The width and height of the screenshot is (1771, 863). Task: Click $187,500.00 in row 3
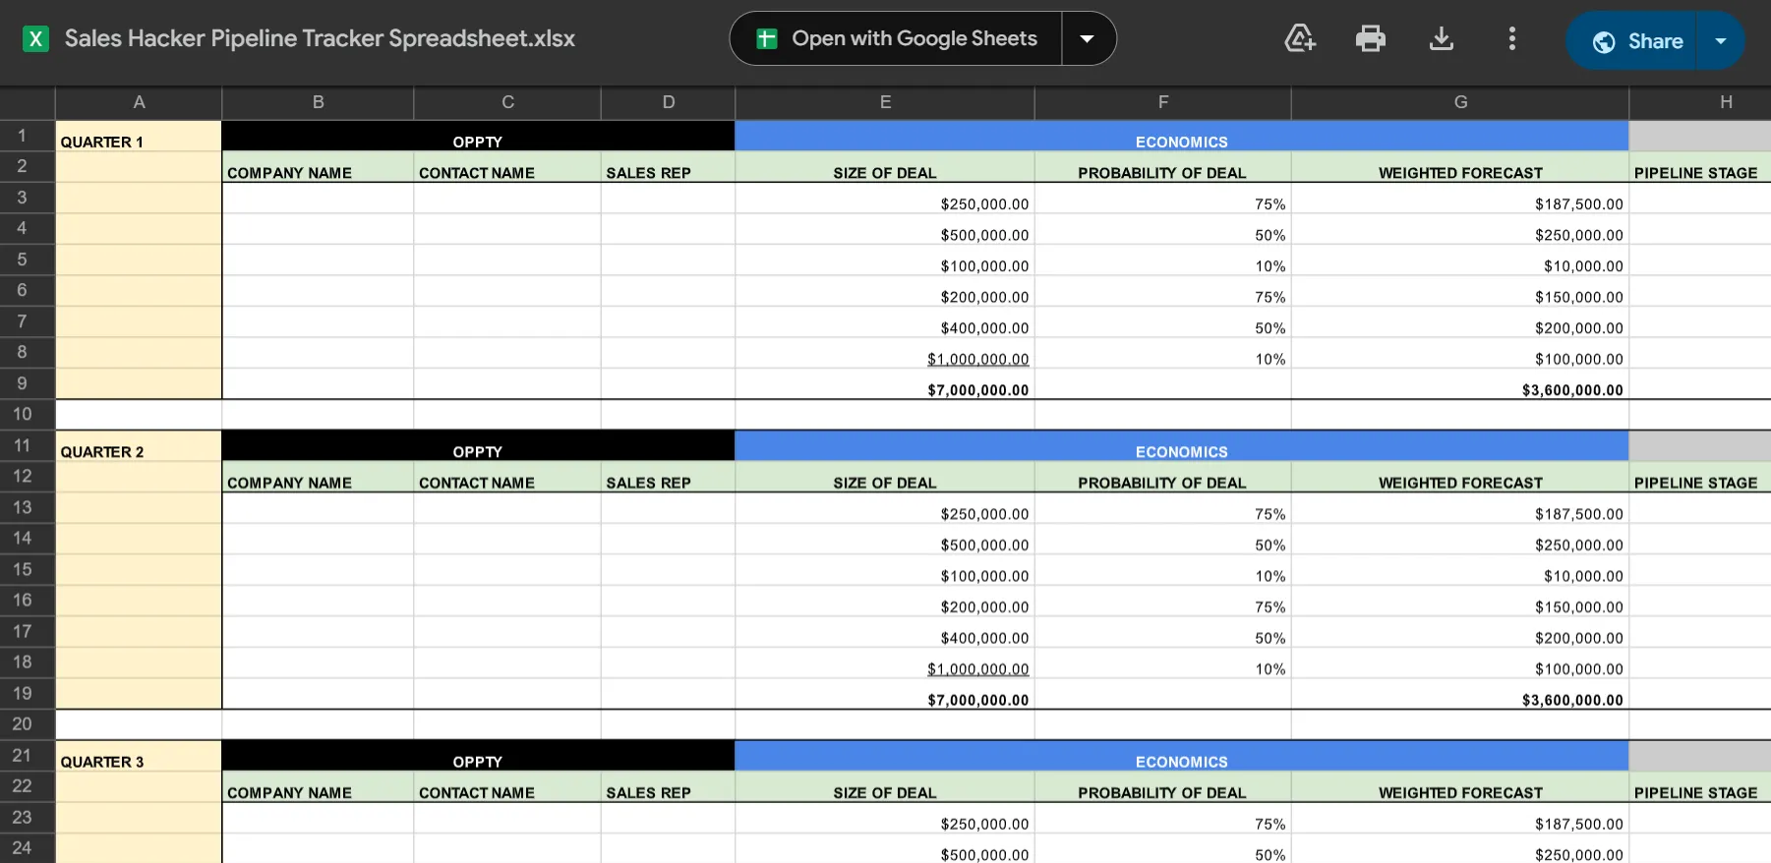1460,199
